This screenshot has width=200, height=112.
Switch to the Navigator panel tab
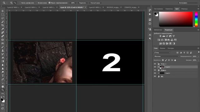pyautogui.click(x=169, y=9)
